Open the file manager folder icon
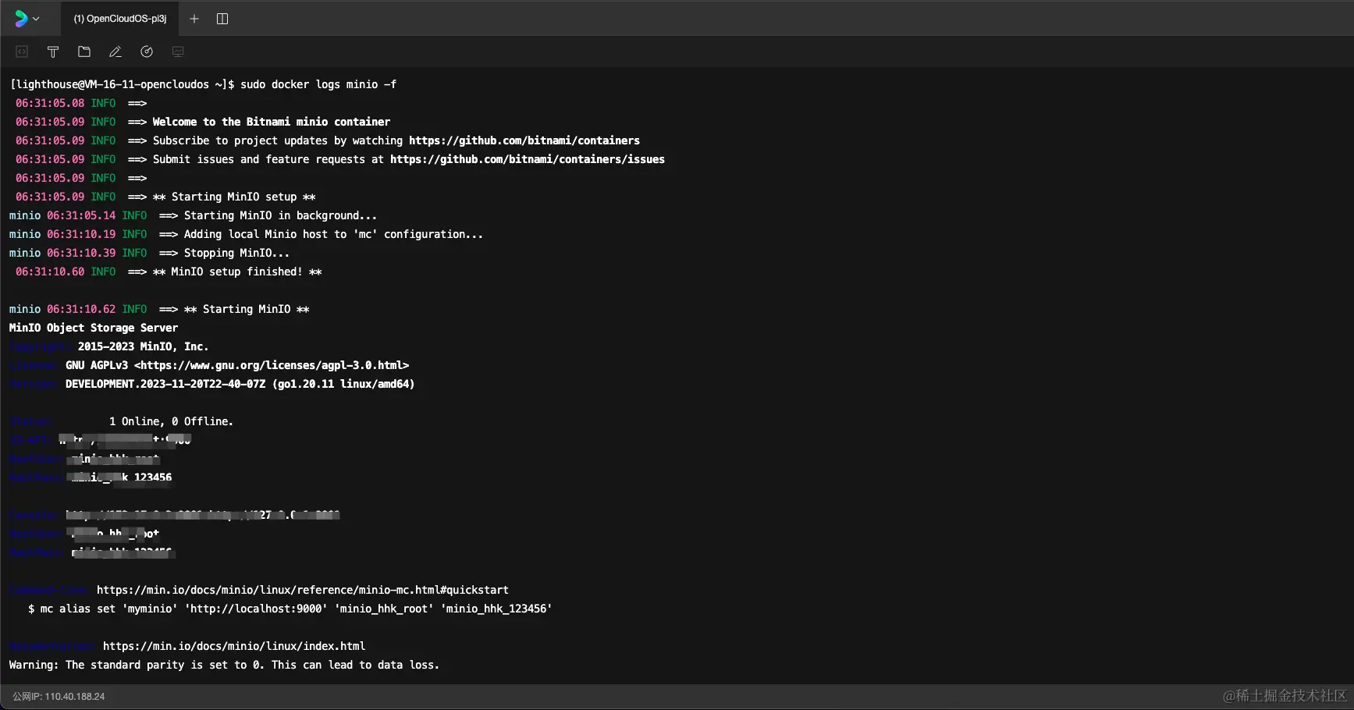The height and width of the screenshot is (710, 1354). [84, 51]
